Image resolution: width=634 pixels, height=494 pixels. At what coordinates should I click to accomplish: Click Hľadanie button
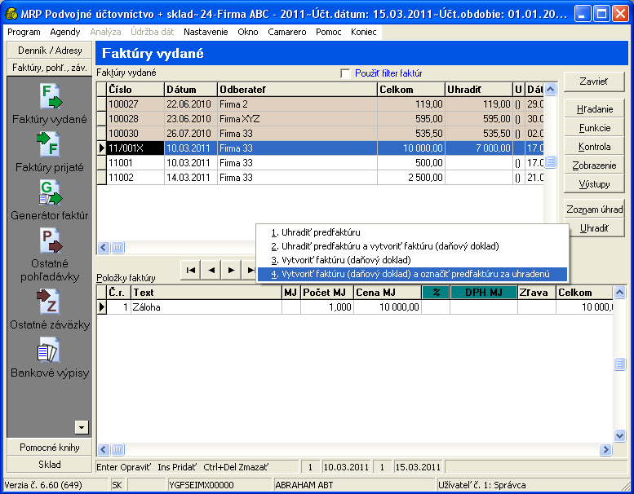pyautogui.click(x=594, y=109)
